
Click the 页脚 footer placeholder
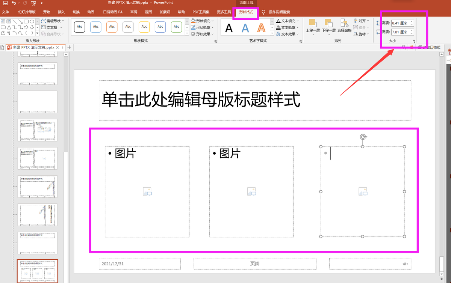coord(255,264)
